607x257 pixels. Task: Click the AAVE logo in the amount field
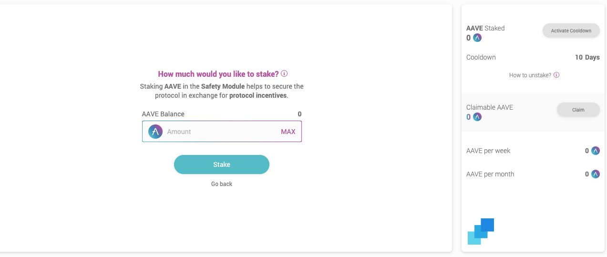coord(155,132)
